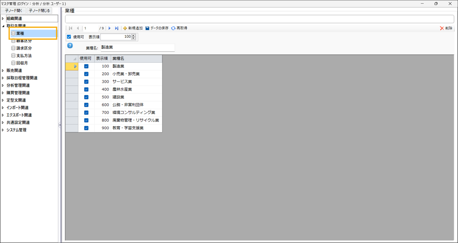
Task: Click 子ノード閉じる button
Action: point(39,11)
